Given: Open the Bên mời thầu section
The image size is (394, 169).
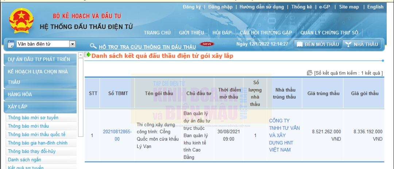Looking at the screenshot, I should (x=318, y=44).
